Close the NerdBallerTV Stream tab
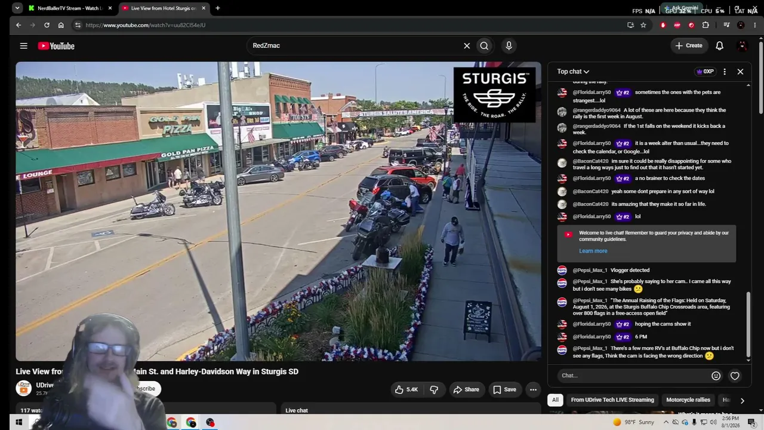Image resolution: width=764 pixels, height=430 pixels. click(x=110, y=8)
